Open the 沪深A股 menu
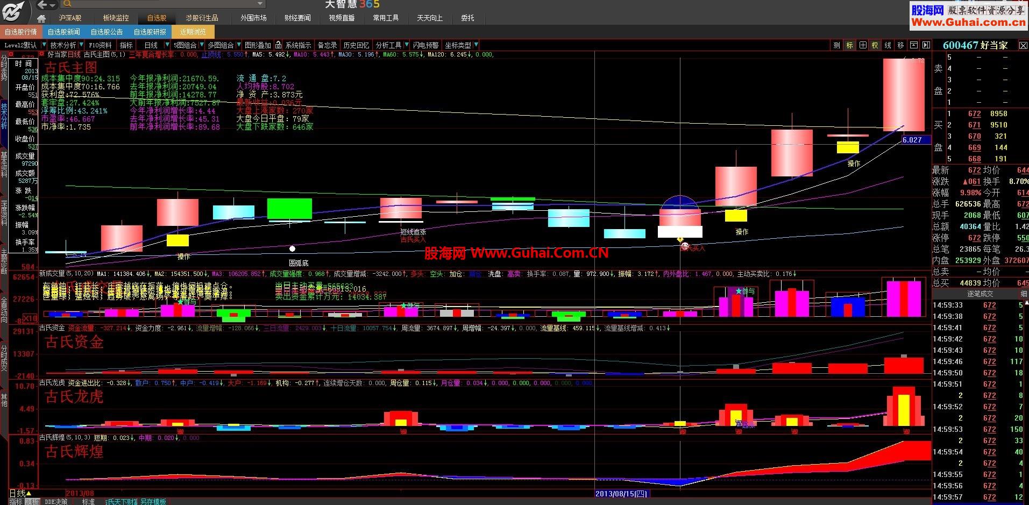Image resolution: width=1029 pixels, height=505 pixels. click(x=70, y=18)
